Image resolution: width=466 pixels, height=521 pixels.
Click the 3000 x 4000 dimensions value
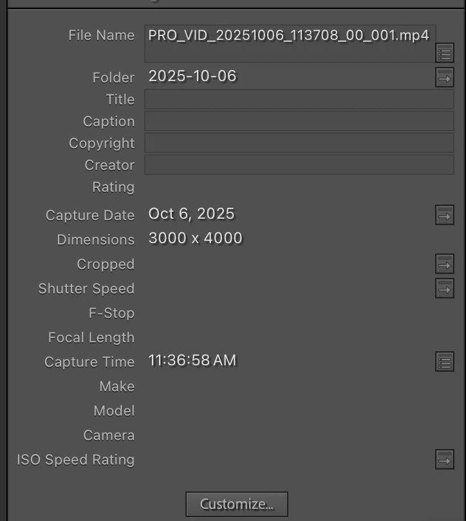pos(196,238)
